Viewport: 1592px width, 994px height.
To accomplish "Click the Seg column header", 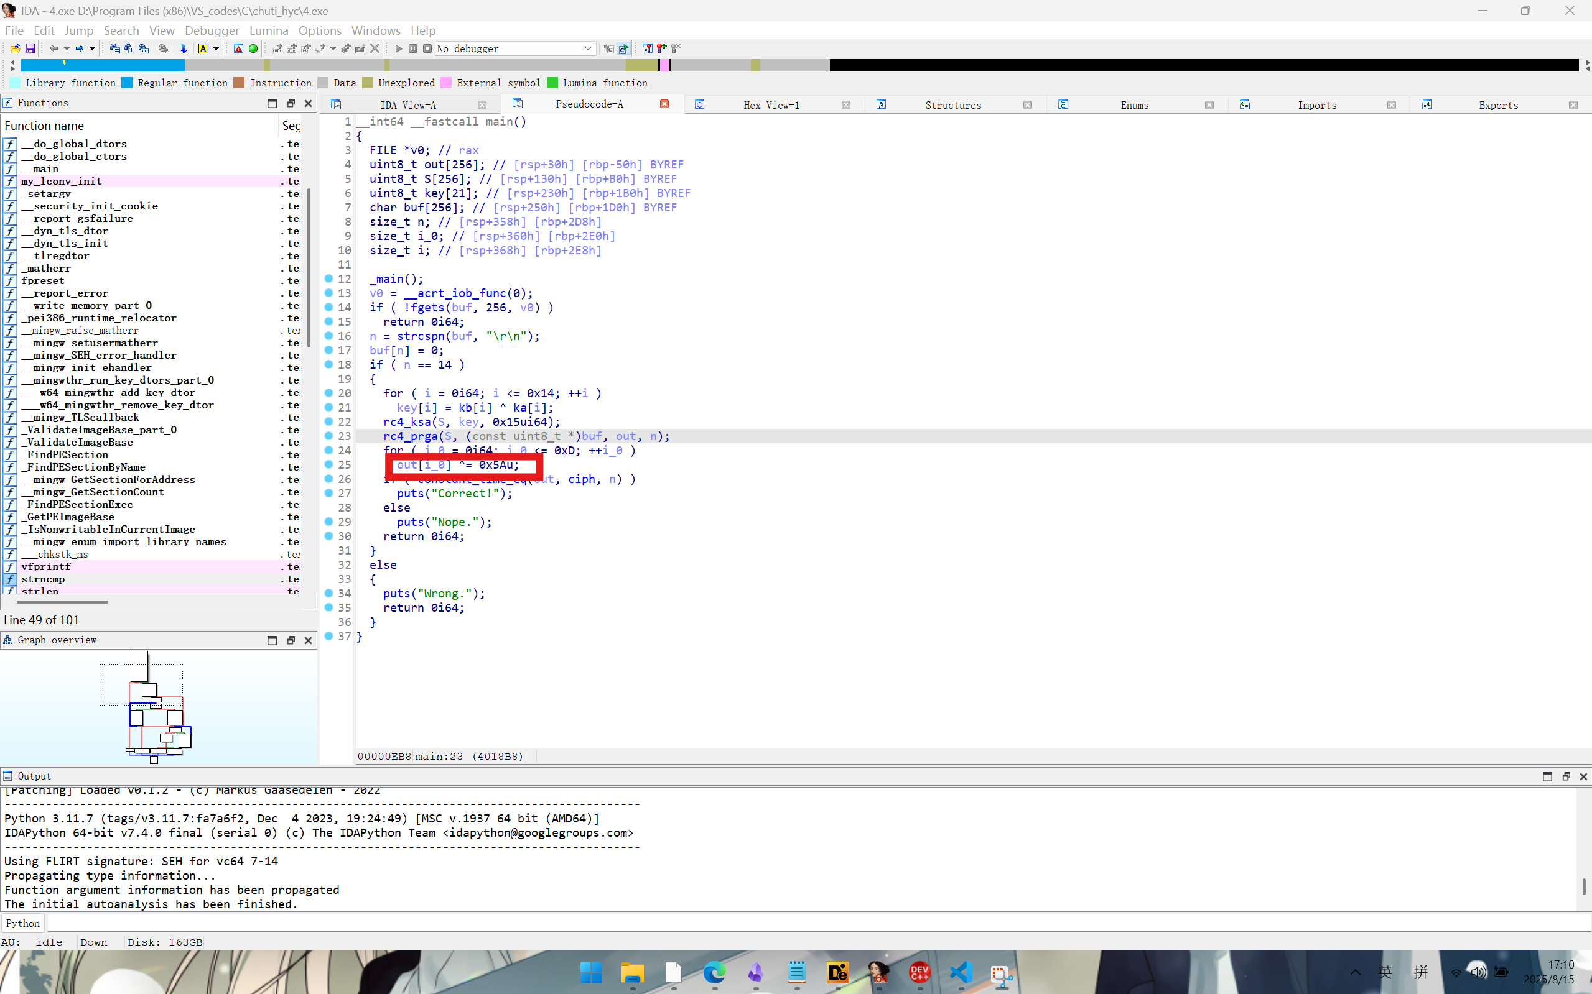I will [291, 126].
